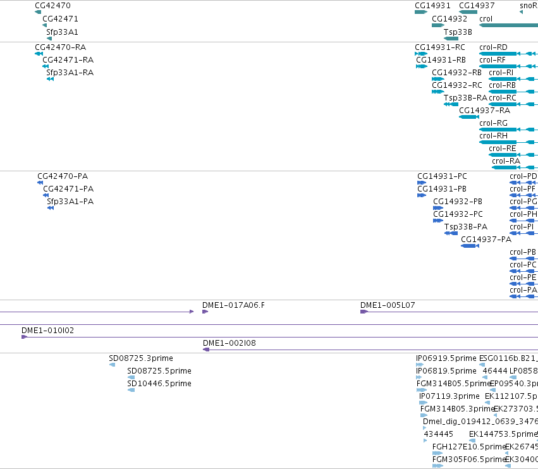This screenshot has height=469, width=538.
Task: Select the crol-PH protein
Action: 523,214
